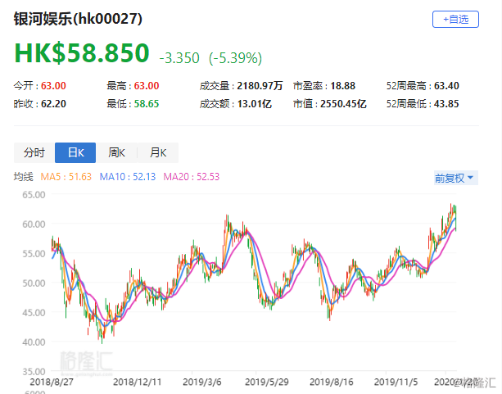Screen dimensions: 502x394
Task: Click the 2019/3/6 date axis label
Action: pyautogui.click(x=202, y=382)
